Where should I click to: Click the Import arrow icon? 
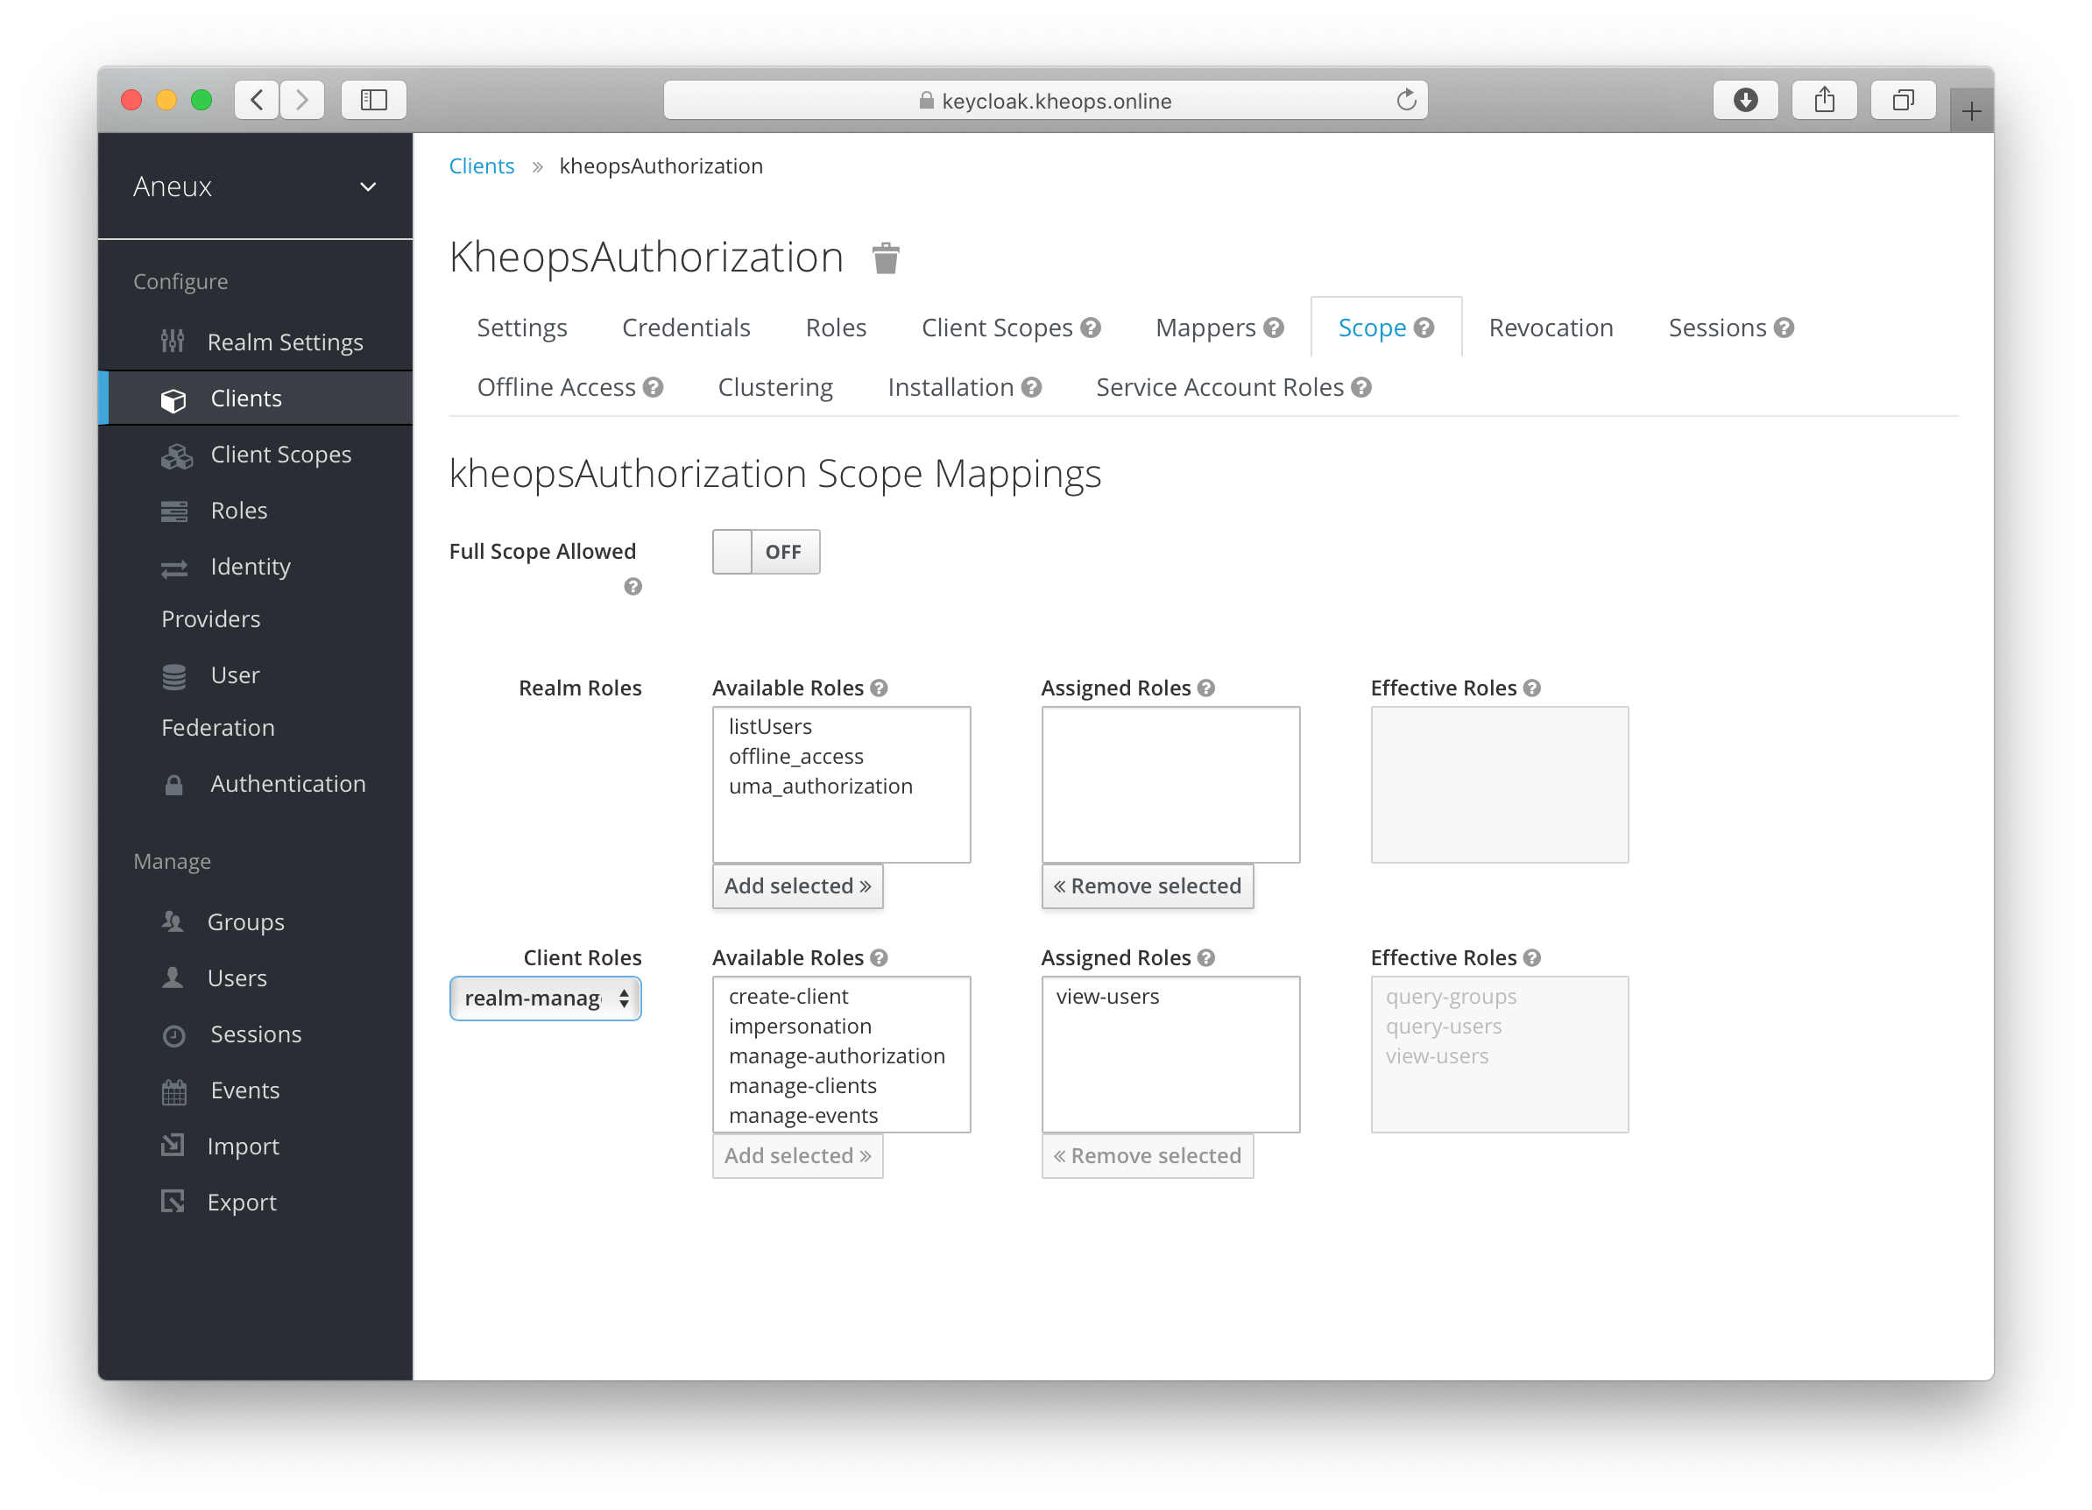pyautogui.click(x=173, y=1146)
